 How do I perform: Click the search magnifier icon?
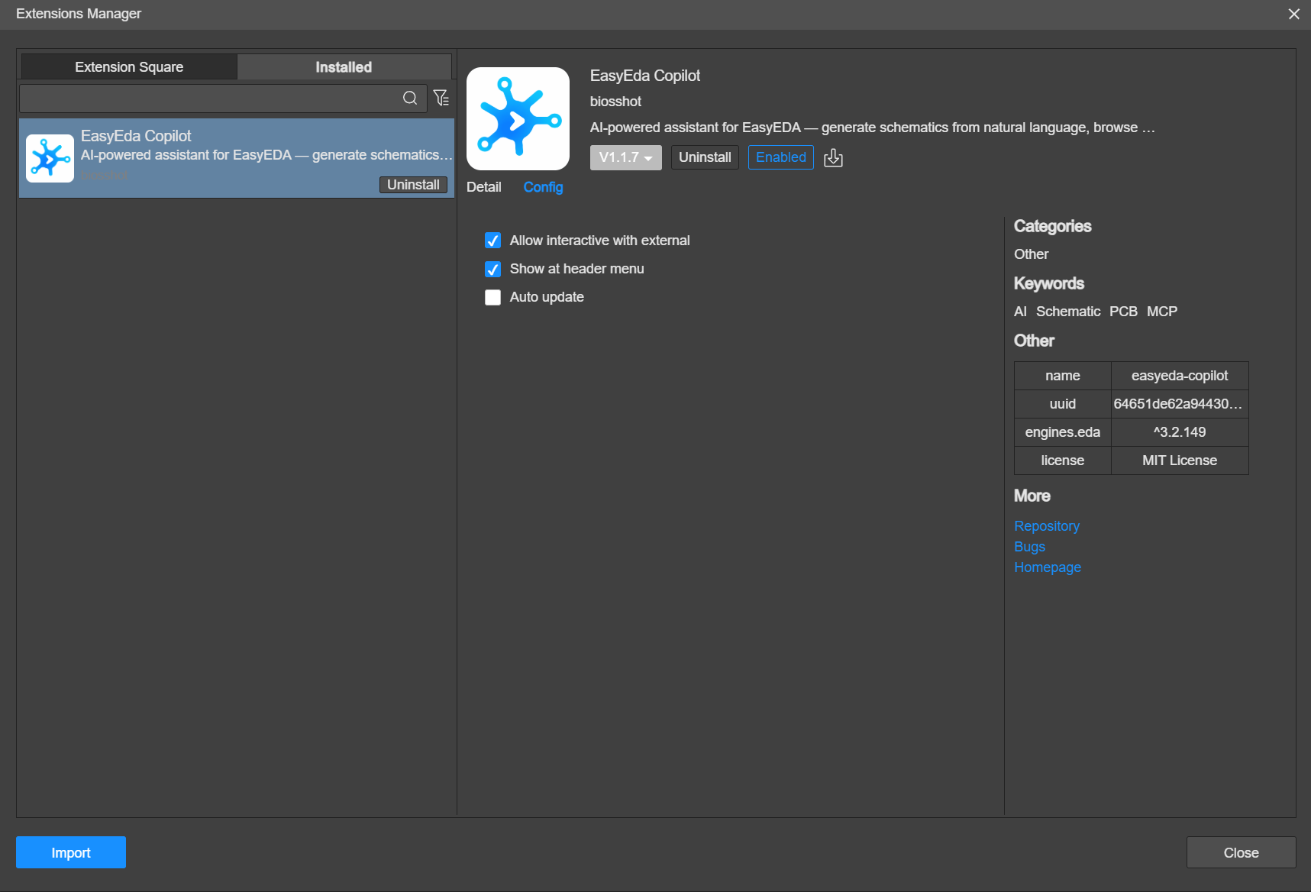click(x=410, y=98)
